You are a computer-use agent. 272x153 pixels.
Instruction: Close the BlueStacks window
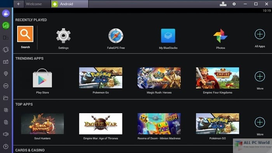tap(267, 4)
